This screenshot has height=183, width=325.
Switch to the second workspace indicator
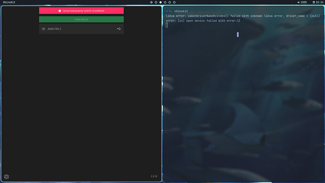[156, 2]
